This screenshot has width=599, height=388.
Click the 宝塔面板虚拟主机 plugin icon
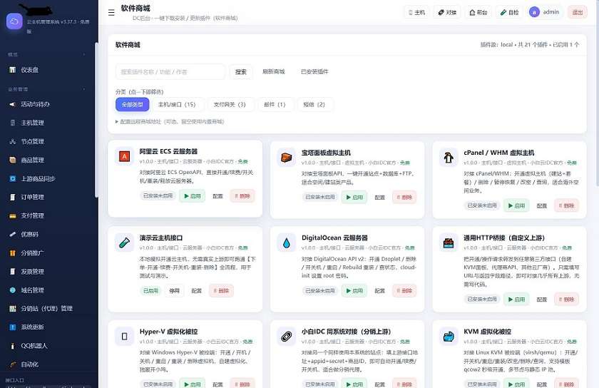pyautogui.click(x=287, y=157)
